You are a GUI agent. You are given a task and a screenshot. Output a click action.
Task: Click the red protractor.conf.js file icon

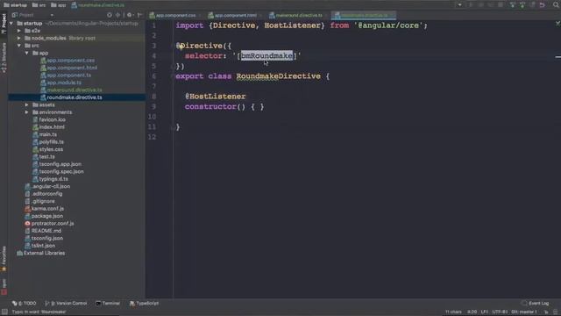(x=27, y=224)
